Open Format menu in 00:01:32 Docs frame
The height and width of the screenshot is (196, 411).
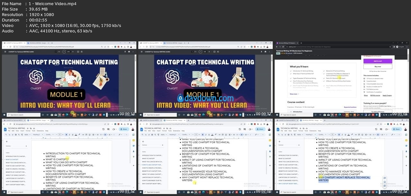pyautogui.click(x=28, y=131)
